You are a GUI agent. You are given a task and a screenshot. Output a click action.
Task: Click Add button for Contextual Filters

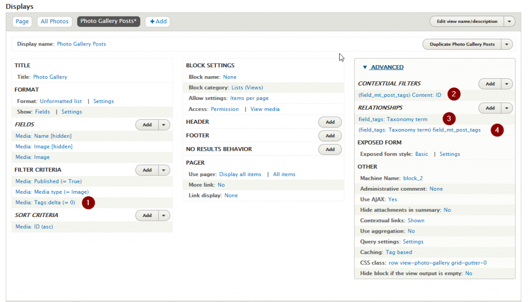click(490, 84)
